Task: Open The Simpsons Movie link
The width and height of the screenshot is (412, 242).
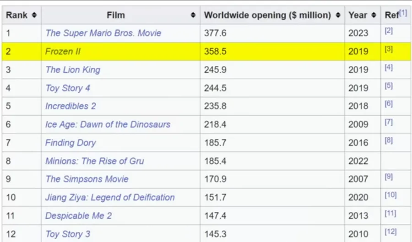Action: [x=87, y=179]
